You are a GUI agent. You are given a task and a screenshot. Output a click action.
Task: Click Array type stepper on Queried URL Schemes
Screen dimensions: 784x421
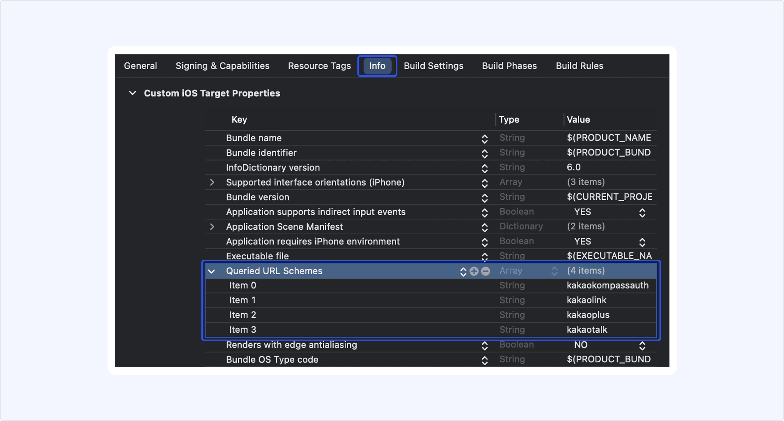point(554,271)
